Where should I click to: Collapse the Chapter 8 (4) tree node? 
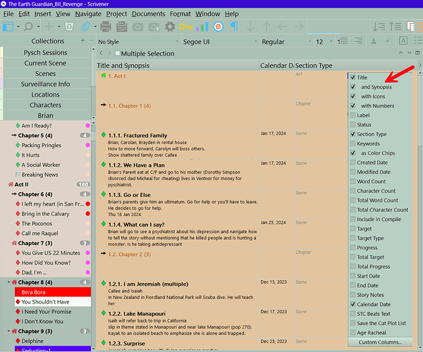pos(8,282)
